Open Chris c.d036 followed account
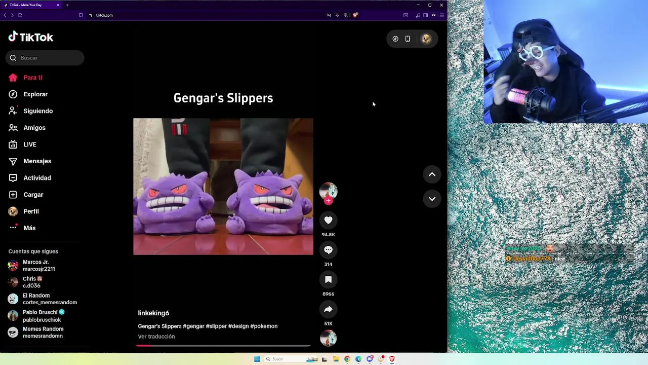 point(25,282)
